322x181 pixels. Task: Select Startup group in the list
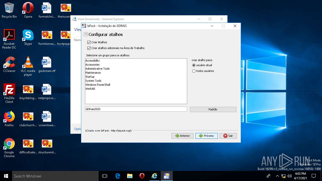[136, 77]
